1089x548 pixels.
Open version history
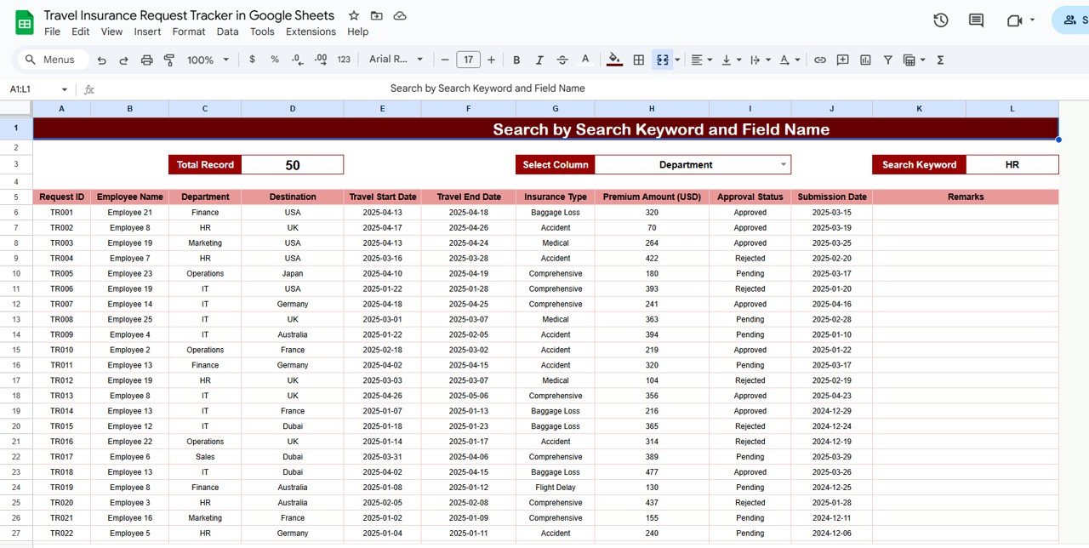click(941, 20)
